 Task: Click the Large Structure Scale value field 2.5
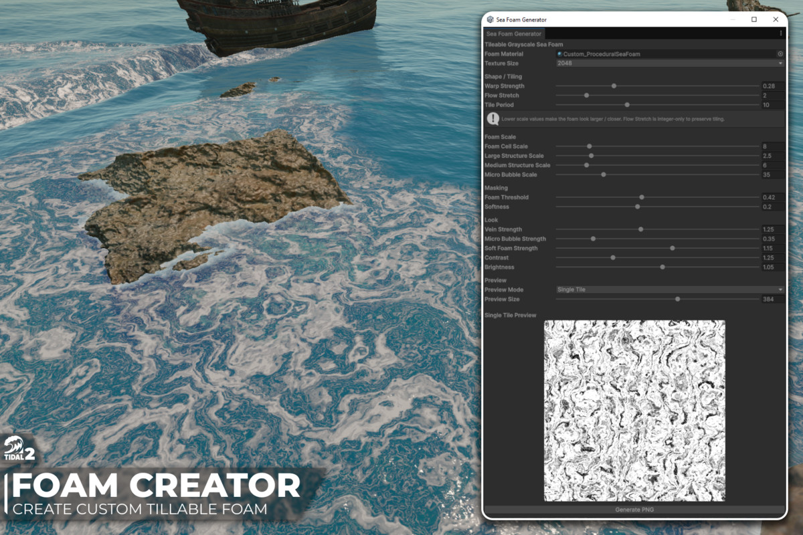click(772, 156)
